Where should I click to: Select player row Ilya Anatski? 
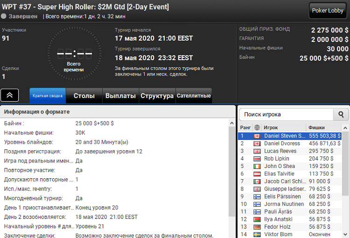pos(290,219)
